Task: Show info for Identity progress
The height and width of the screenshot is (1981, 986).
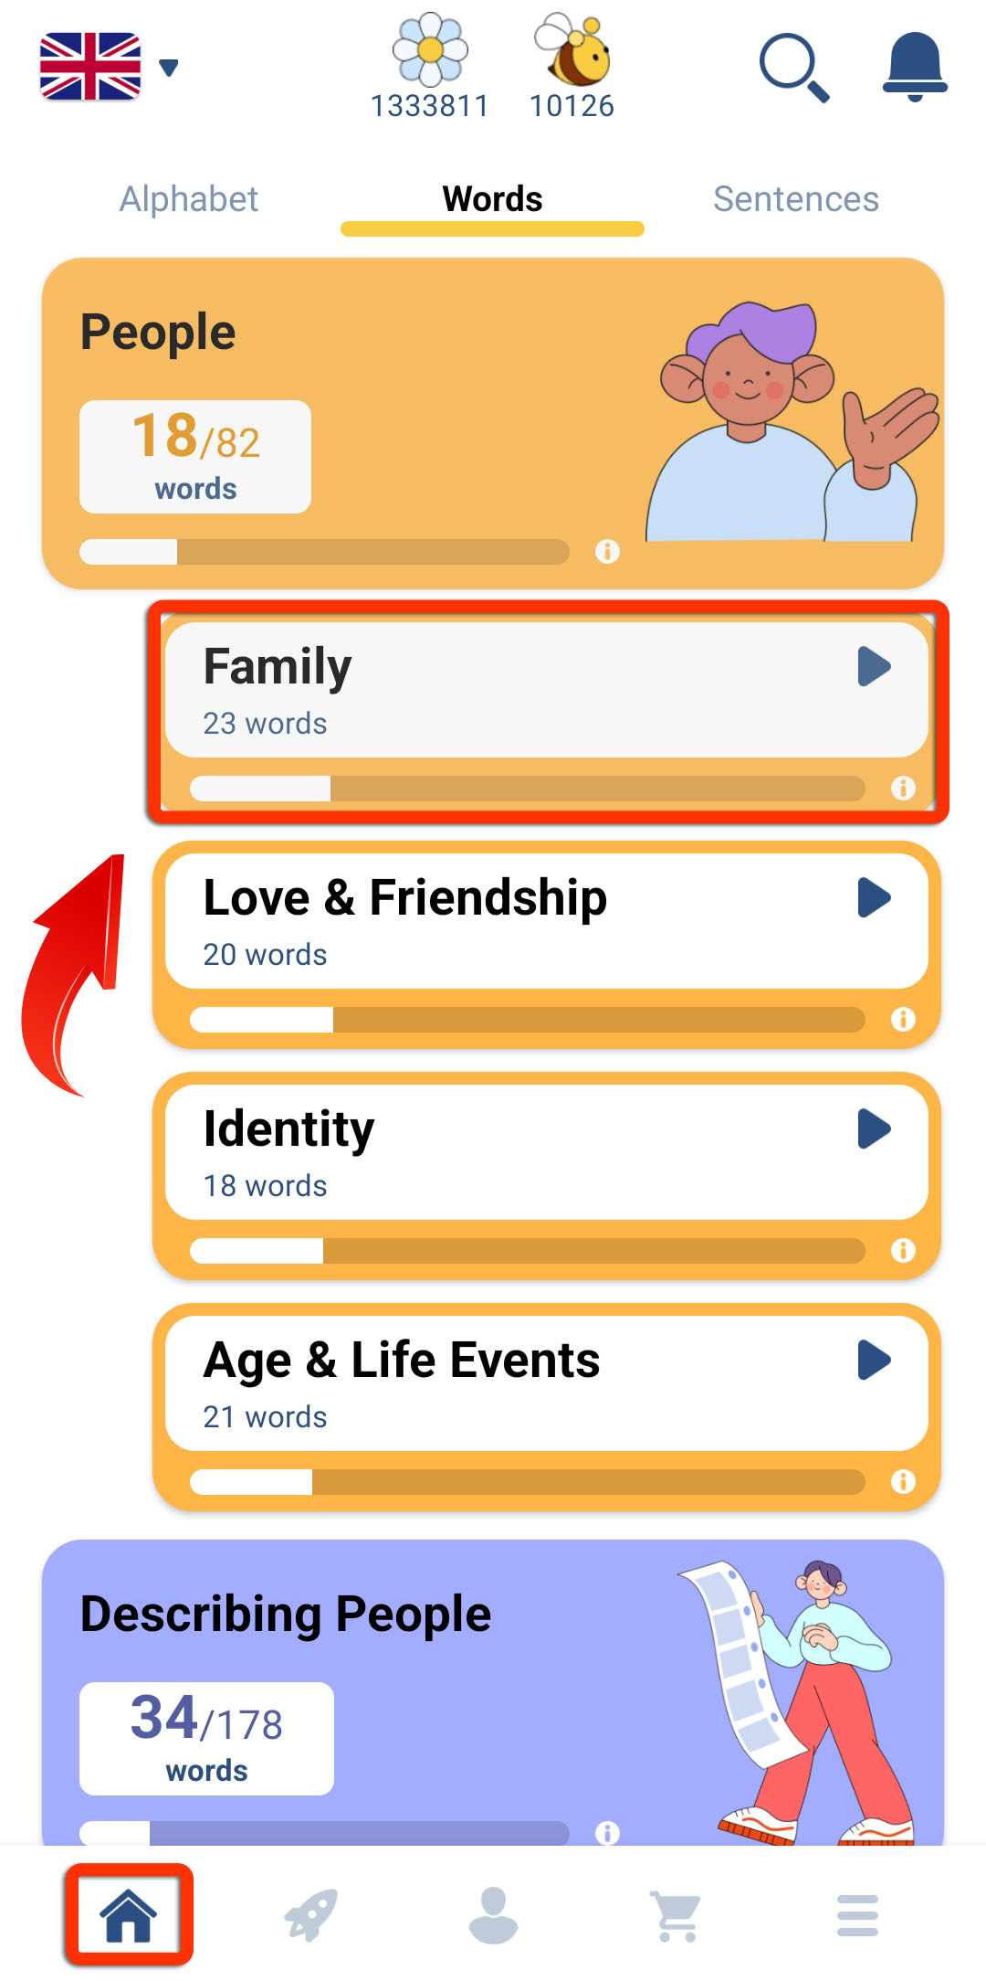Action: point(903,1251)
